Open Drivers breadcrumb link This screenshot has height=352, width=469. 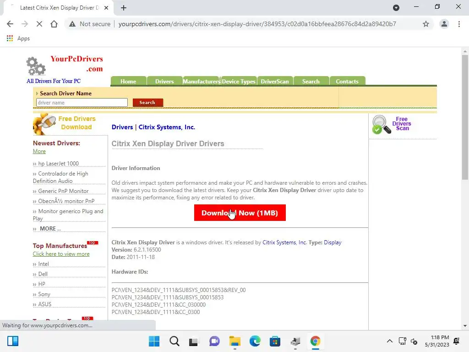point(122,127)
